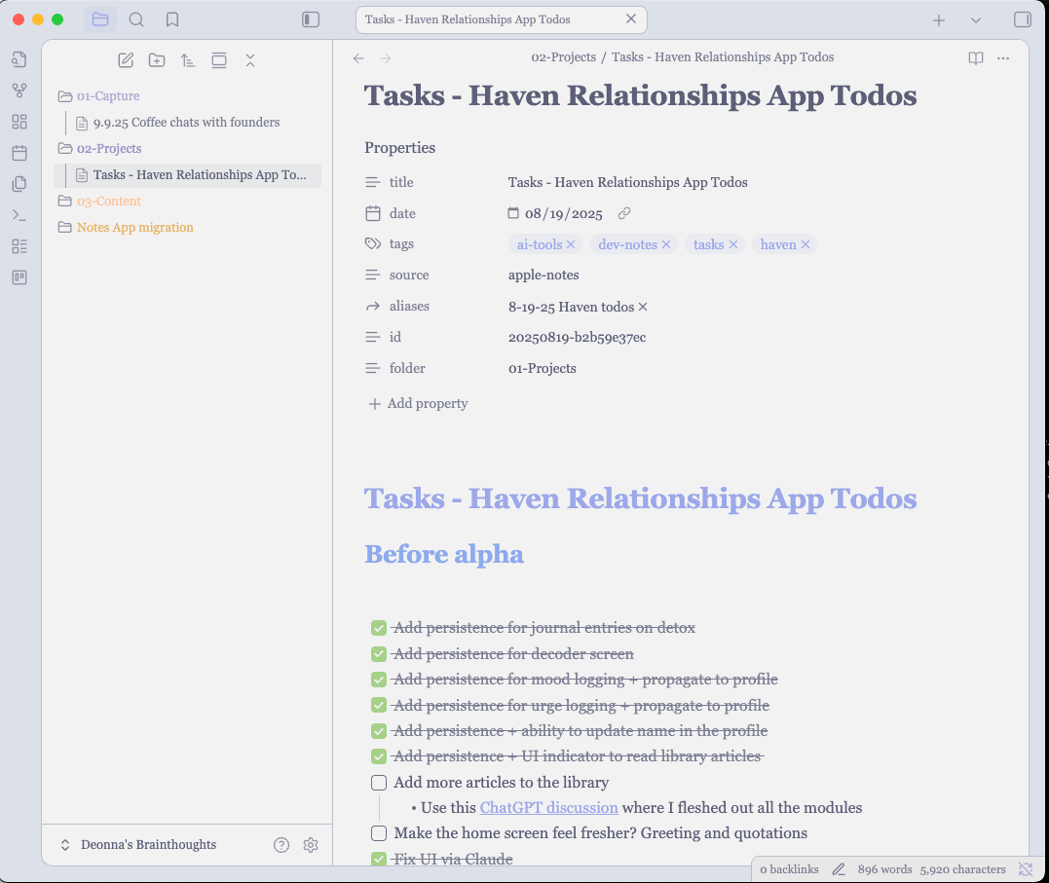
Task: Open daily note calendar ribbon icon
Action: [x=19, y=153]
